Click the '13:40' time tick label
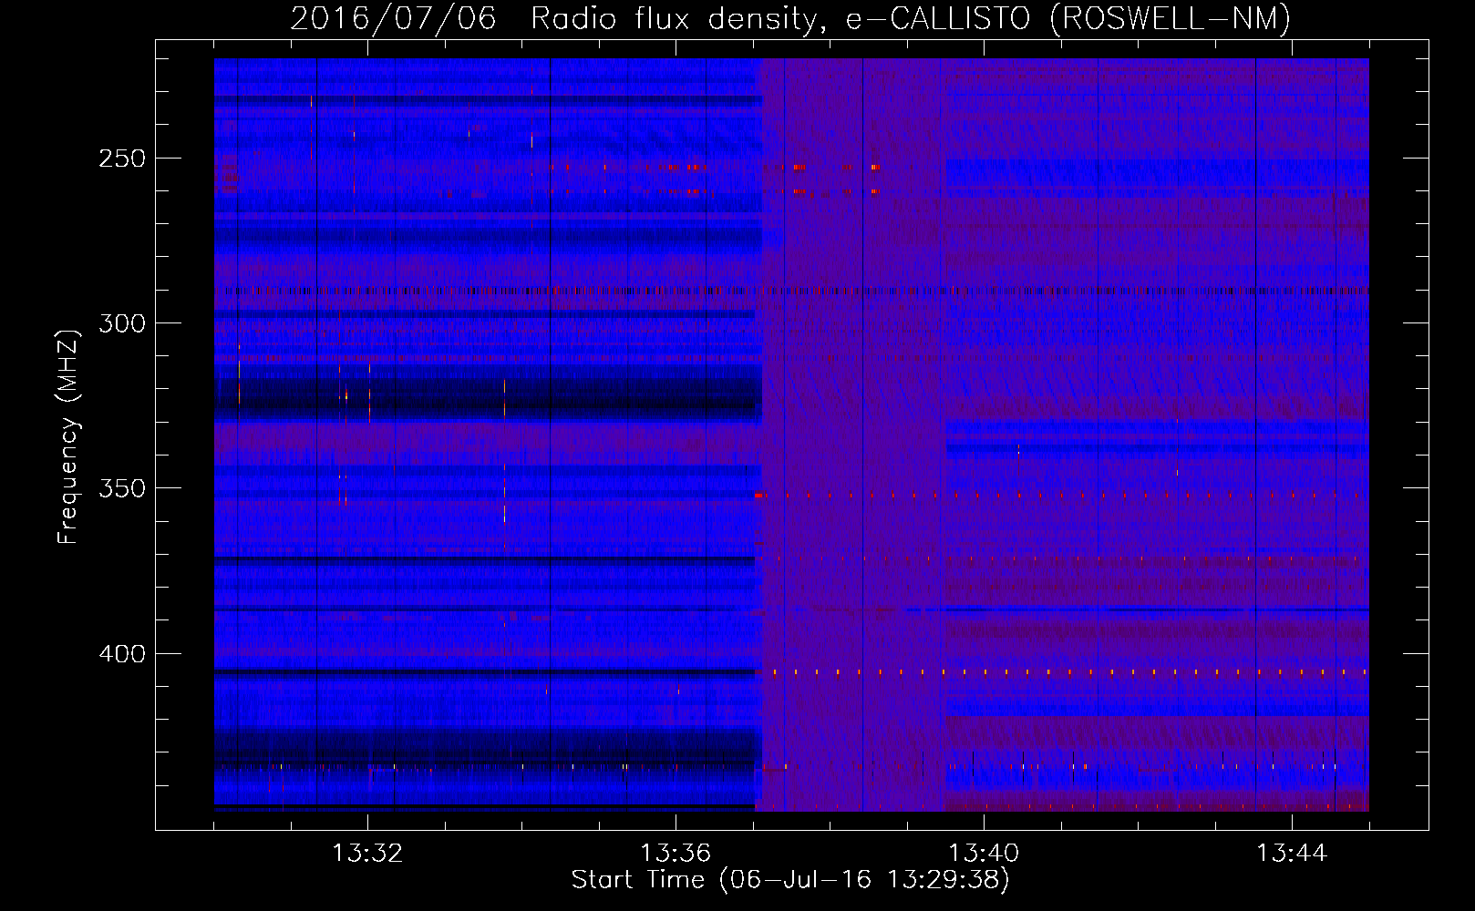Screen dimensions: 1475x911 [x=984, y=854]
